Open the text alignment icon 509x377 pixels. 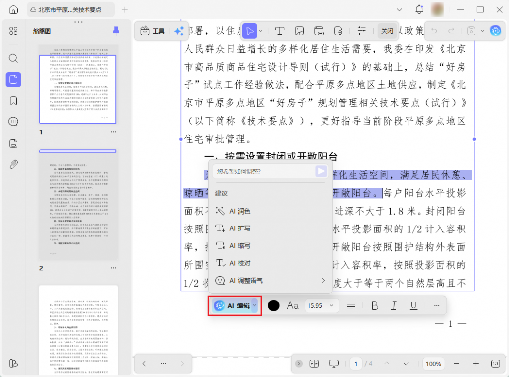[351, 305]
